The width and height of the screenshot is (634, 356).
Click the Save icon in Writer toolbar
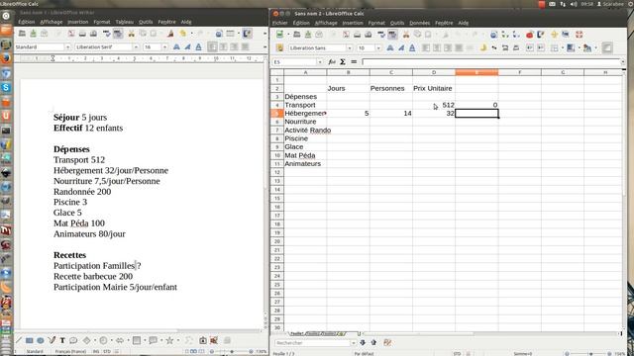tap(33, 34)
